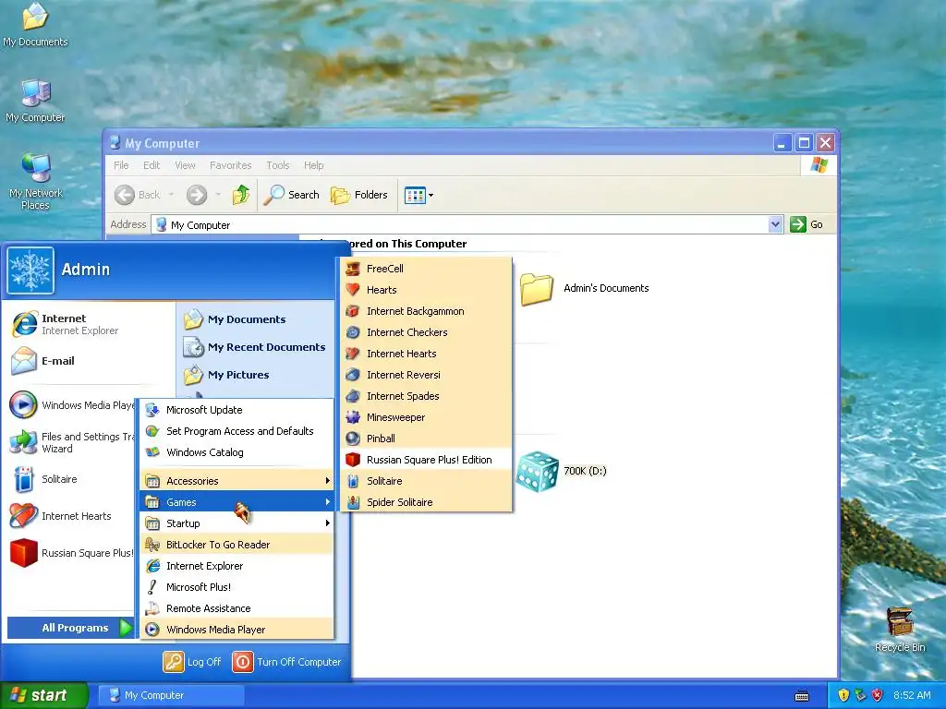Open Pinball from Games submenu
Screen dimensions: 946x709
click(x=426, y=439)
